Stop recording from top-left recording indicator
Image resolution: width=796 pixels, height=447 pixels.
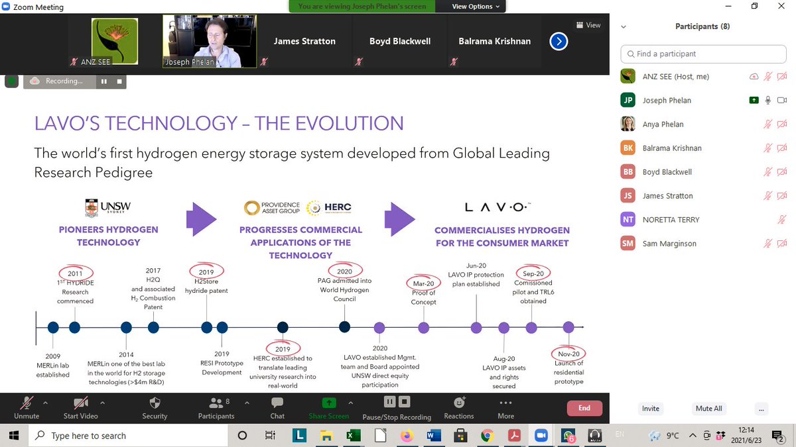[x=119, y=81]
